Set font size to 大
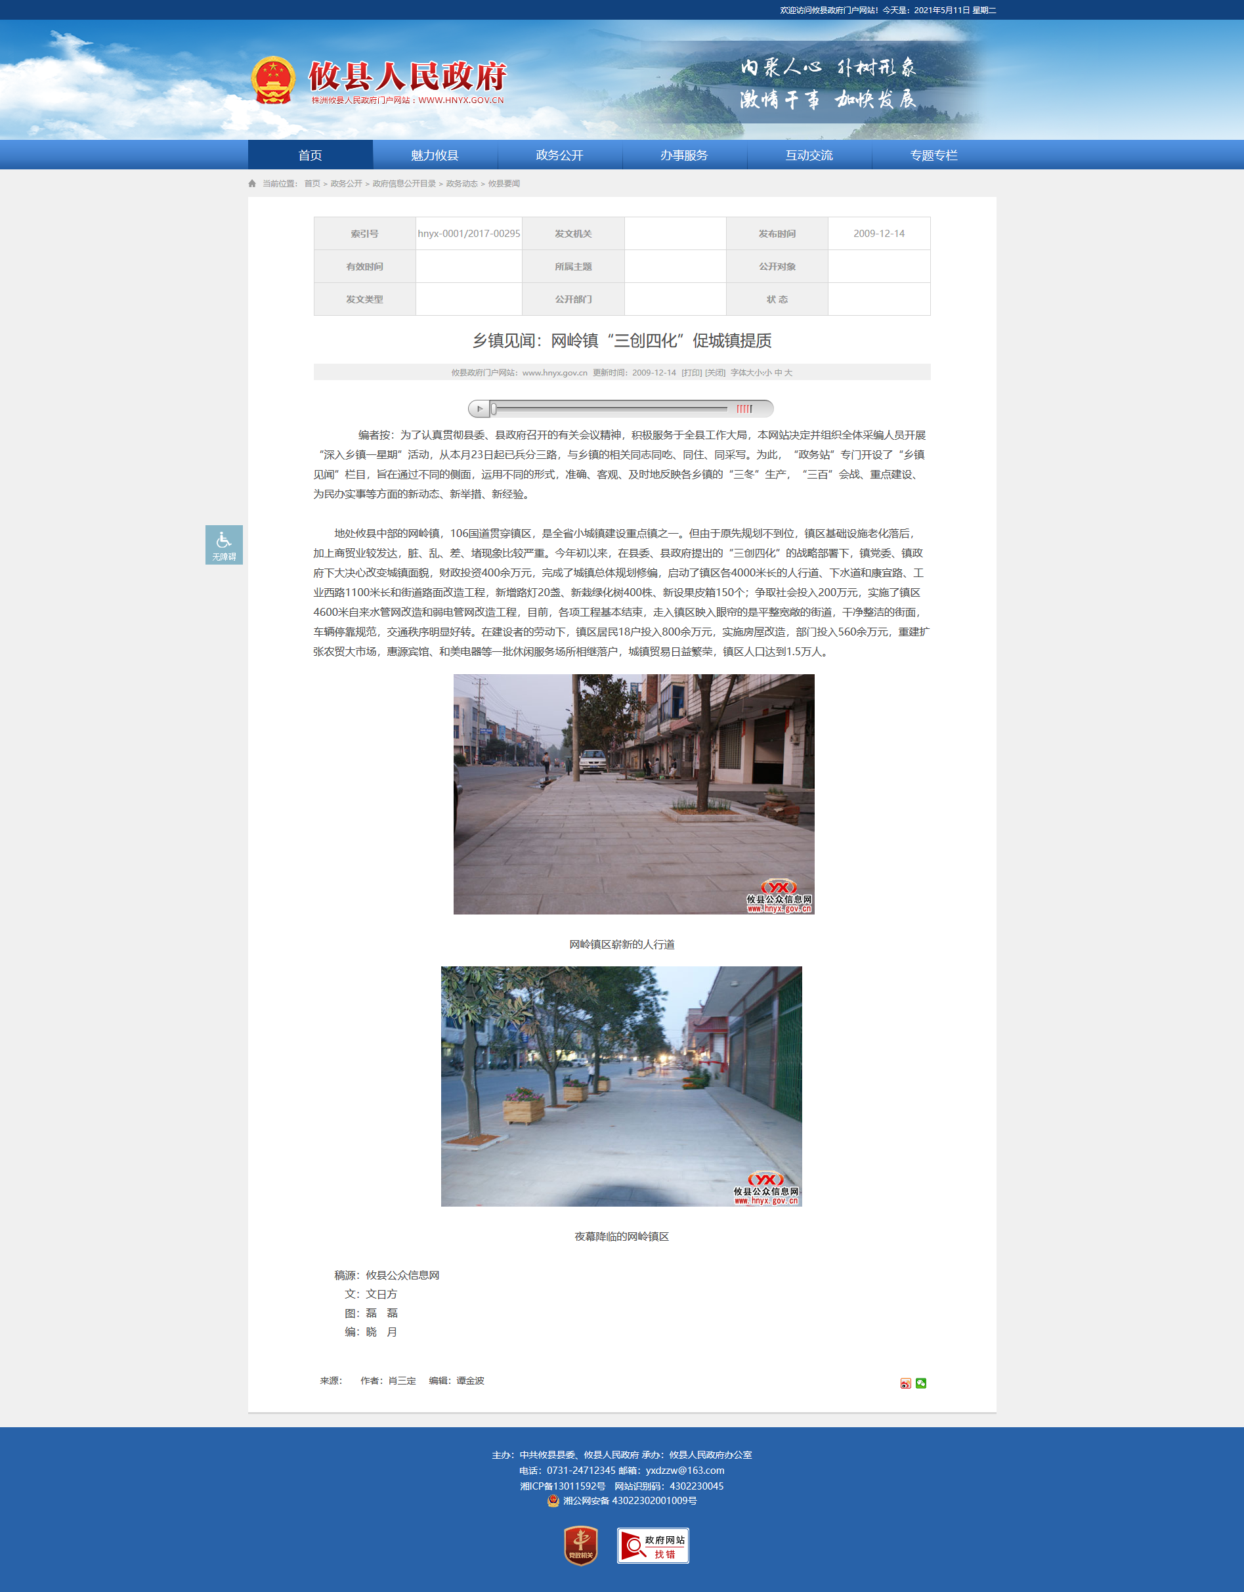Screen dimensions: 1244x1592 (788, 372)
